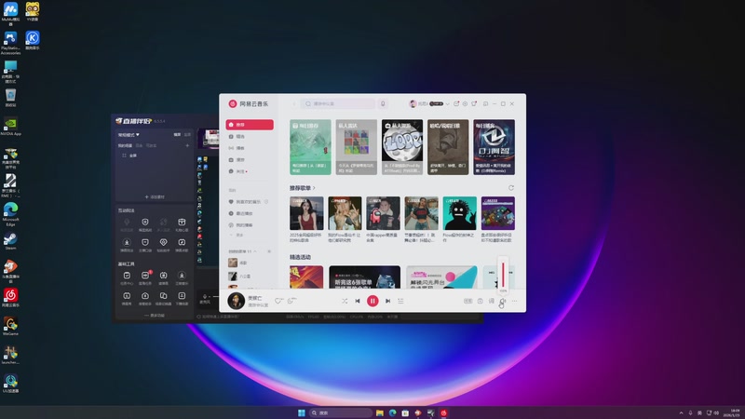The height and width of the screenshot is (419, 745).
Task: Skip to the next track
Action: (387, 301)
